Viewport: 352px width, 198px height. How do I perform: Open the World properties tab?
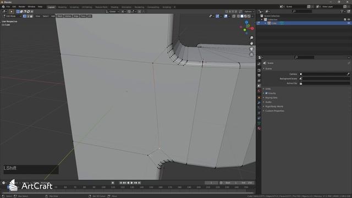(259, 91)
